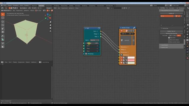Image resolution: width=189 pixels, height=106 pixels.
Task: Toggle the Processing checkbox in node editor header
Action: click(x=177, y=8)
